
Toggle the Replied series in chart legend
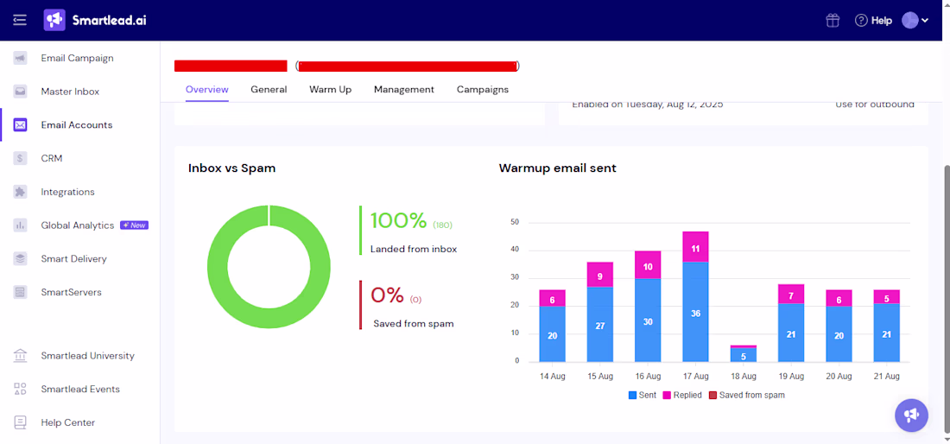point(681,395)
